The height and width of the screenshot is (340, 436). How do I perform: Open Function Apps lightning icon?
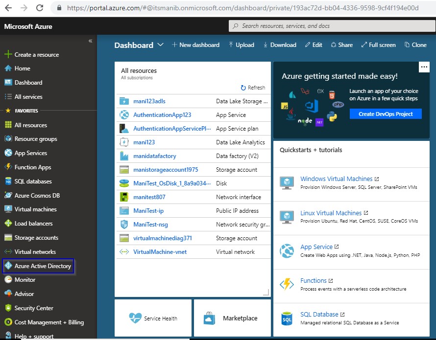click(8, 167)
